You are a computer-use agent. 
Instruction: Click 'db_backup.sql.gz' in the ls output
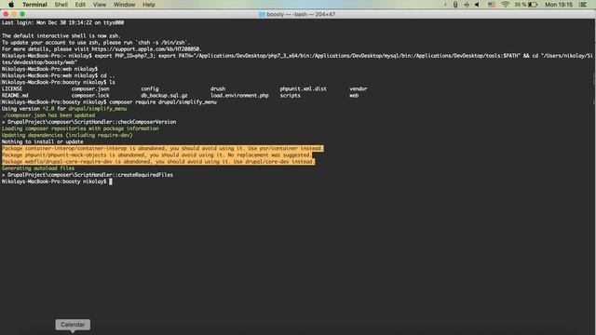pos(164,96)
